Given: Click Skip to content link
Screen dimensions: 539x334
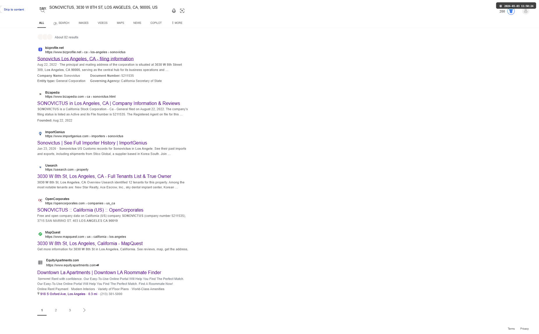Looking at the screenshot, I should [x=14, y=10].
